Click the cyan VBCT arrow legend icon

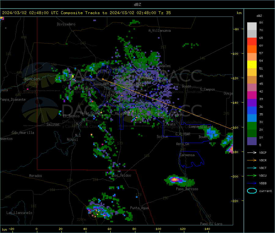click(x=252, y=168)
